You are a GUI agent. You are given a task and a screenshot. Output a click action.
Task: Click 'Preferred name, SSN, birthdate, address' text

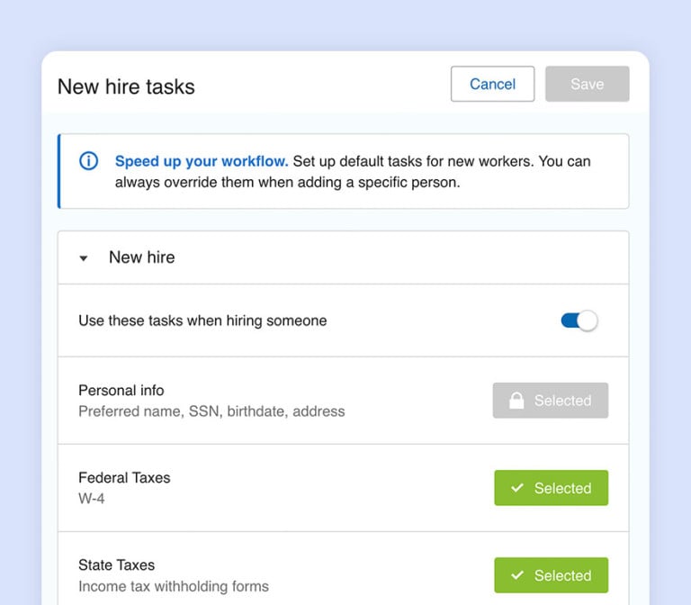click(x=211, y=411)
